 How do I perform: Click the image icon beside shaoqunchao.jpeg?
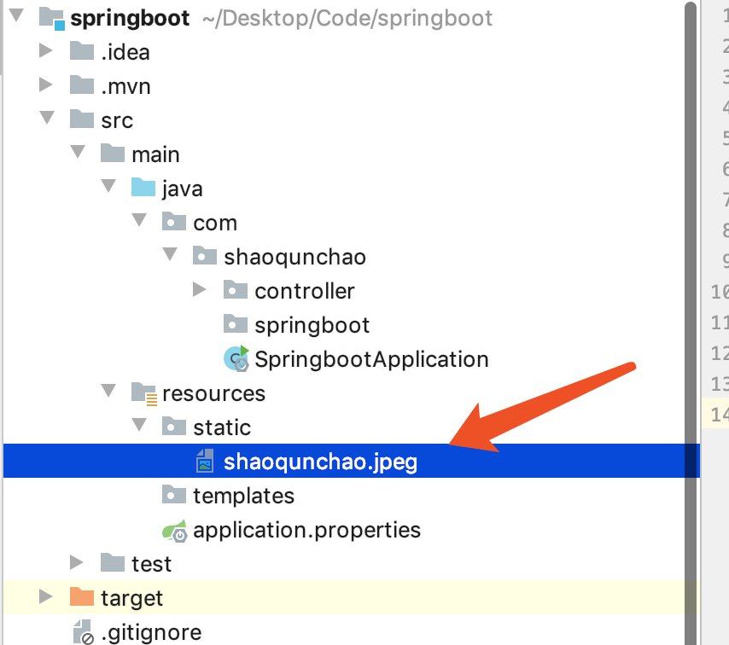(204, 461)
